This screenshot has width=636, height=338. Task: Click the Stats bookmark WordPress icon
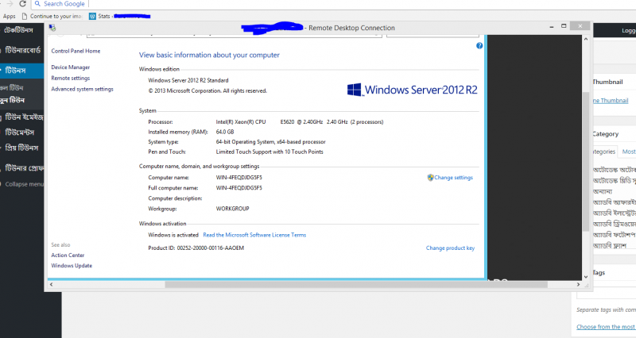pyautogui.click(x=92, y=16)
